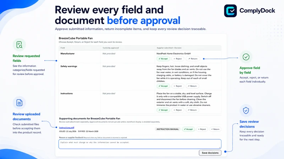Screen dimensions: 284x159
Task: Click the Instructions row label
Action: pyautogui.click(x=66, y=94)
